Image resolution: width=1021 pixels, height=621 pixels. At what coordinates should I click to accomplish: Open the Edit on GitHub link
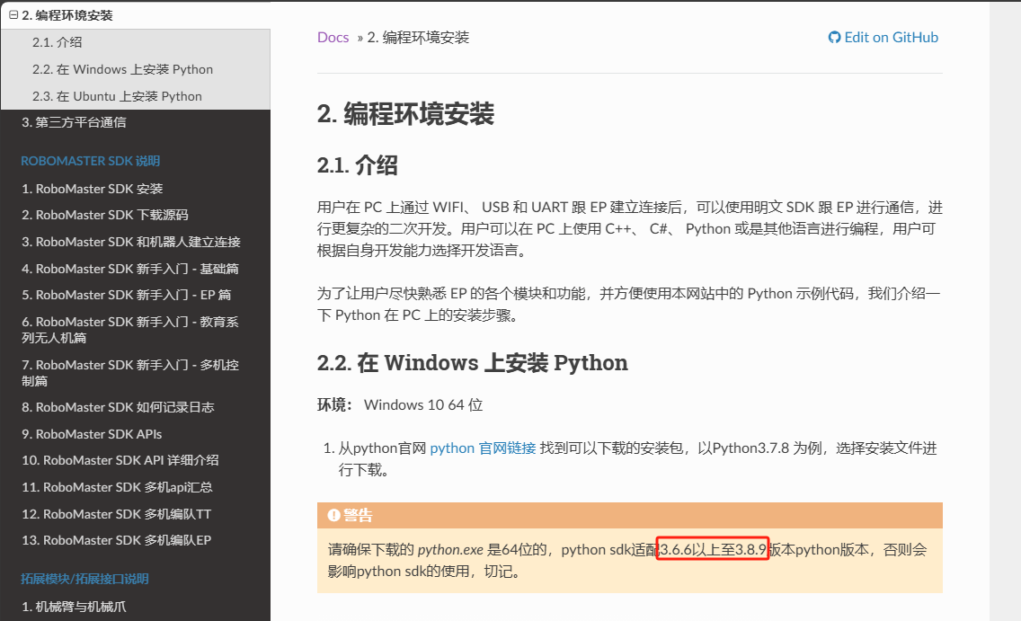[883, 38]
